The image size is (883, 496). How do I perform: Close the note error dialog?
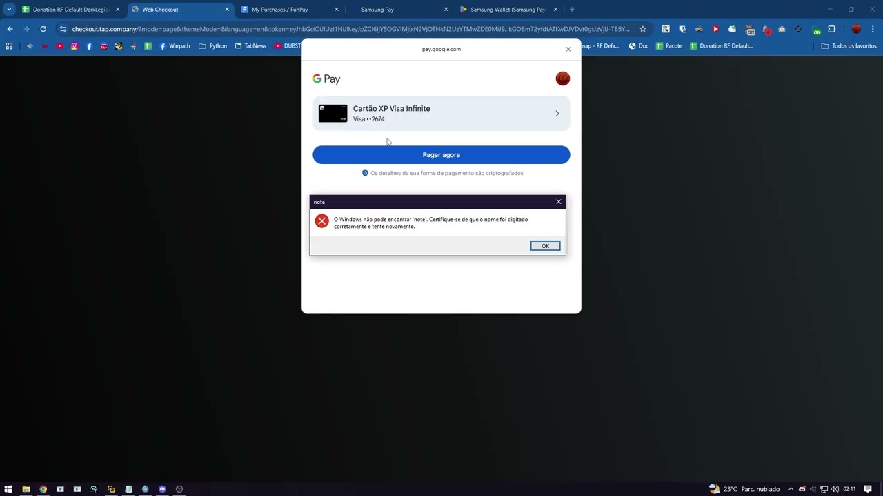click(559, 202)
